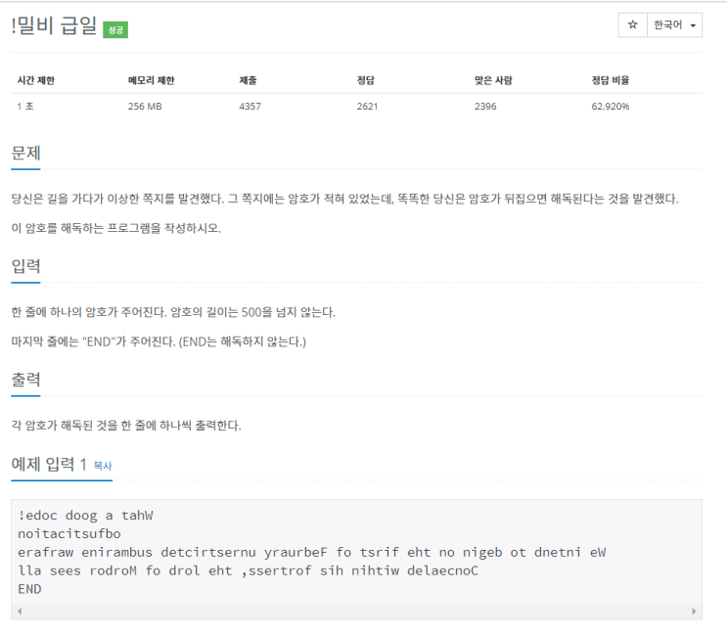Screen dimensions: 727x636
Task: Click the 맞은 사람 column header
Action: pos(493,80)
